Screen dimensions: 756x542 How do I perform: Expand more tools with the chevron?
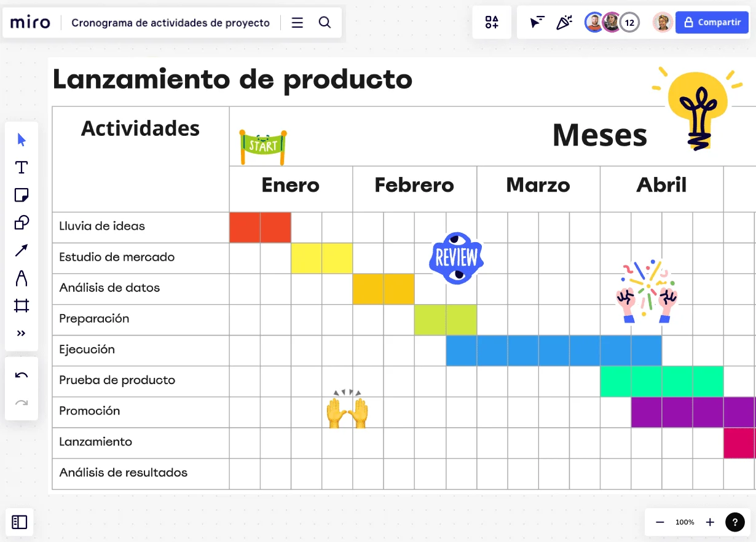(x=21, y=333)
